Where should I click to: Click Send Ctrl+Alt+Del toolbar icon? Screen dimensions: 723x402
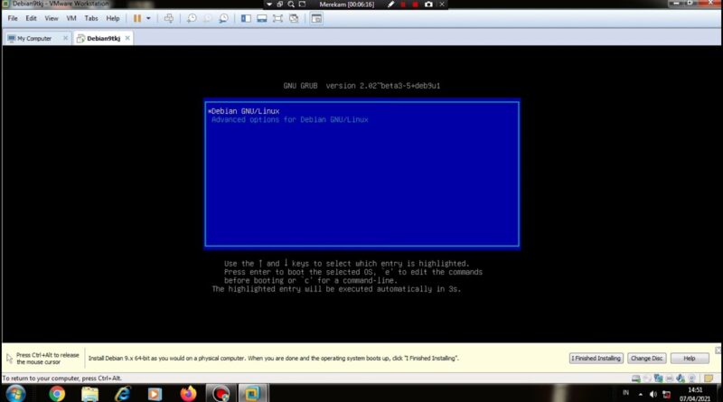click(169, 18)
